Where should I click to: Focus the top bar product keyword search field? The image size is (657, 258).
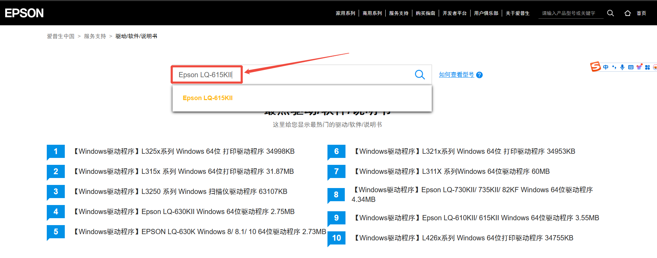[571, 13]
